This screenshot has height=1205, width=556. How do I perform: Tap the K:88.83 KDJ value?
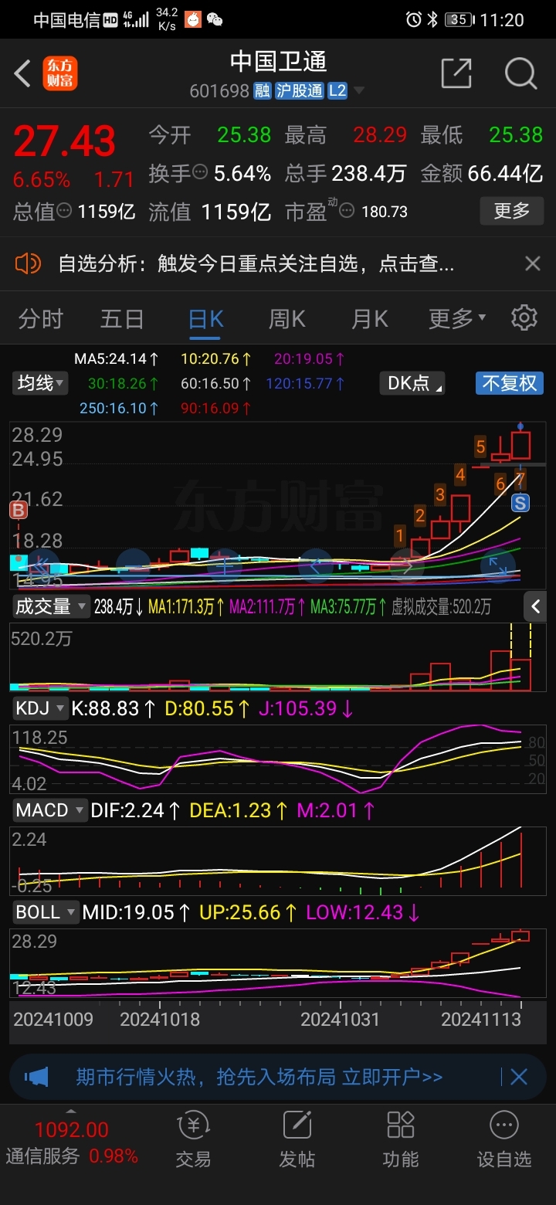(x=115, y=708)
